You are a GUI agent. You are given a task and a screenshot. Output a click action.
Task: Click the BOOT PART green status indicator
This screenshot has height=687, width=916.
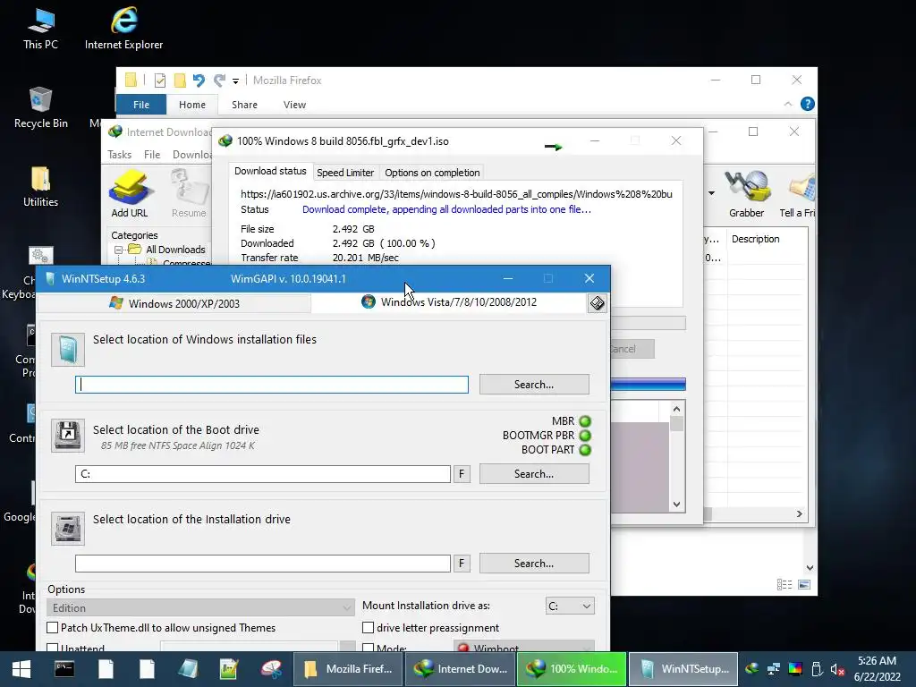[585, 450]
